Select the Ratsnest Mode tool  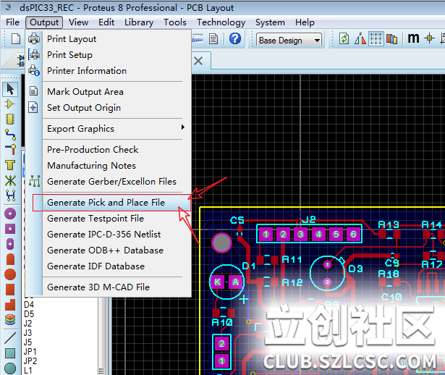pos(10,180)
